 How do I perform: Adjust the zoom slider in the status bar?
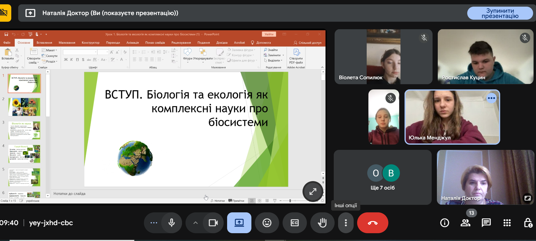[290, 200]
